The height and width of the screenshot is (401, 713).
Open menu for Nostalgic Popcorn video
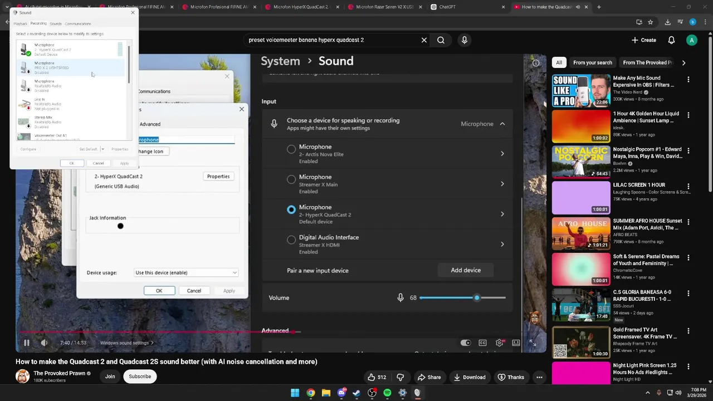tap(688, 151)
